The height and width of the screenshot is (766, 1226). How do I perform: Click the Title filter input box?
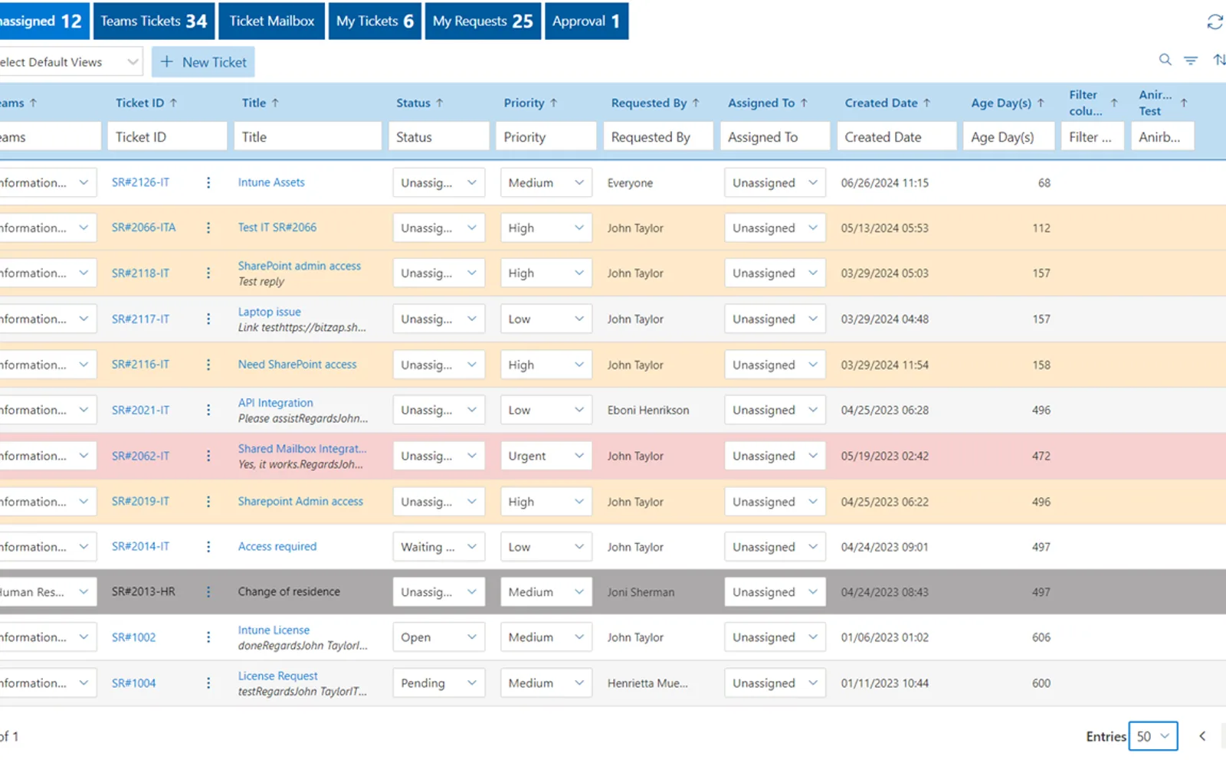click(307, 137)
